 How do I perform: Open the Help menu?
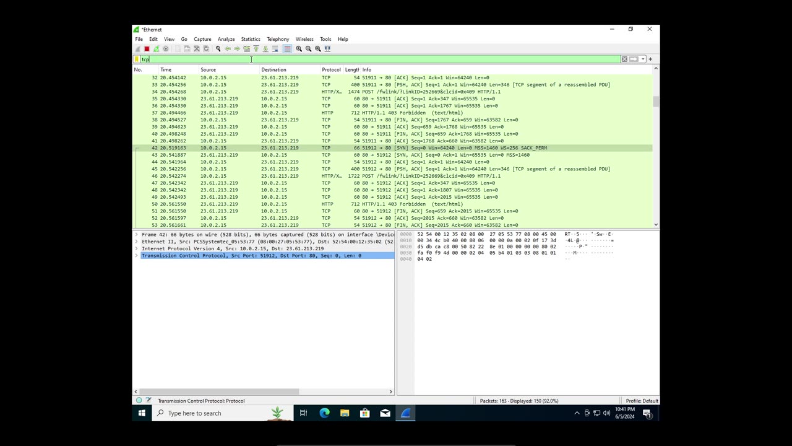point(343,39)
